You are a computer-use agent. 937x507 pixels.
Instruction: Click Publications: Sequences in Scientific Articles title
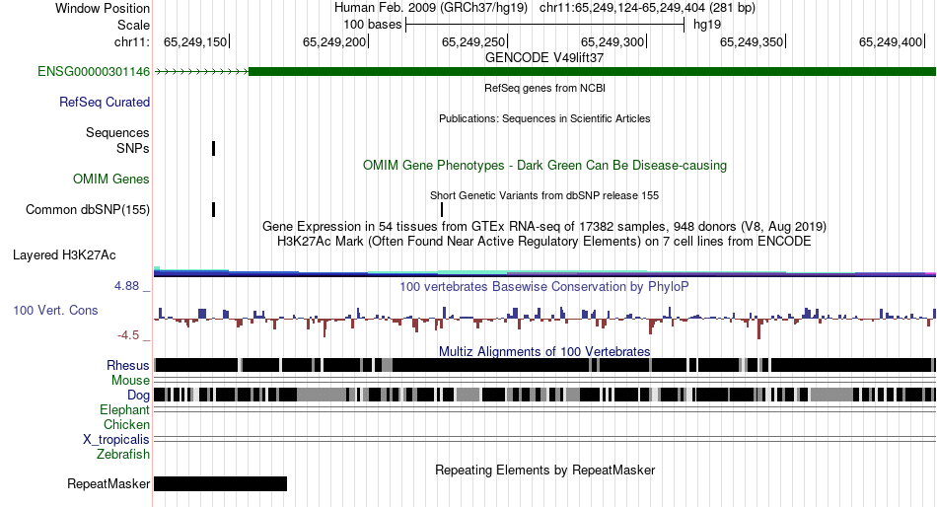[x=544, y=118]
